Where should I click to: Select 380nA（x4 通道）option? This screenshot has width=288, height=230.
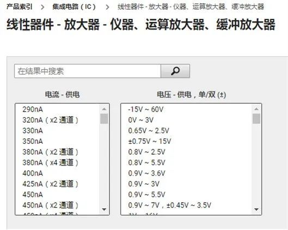(x=50, y=163)
